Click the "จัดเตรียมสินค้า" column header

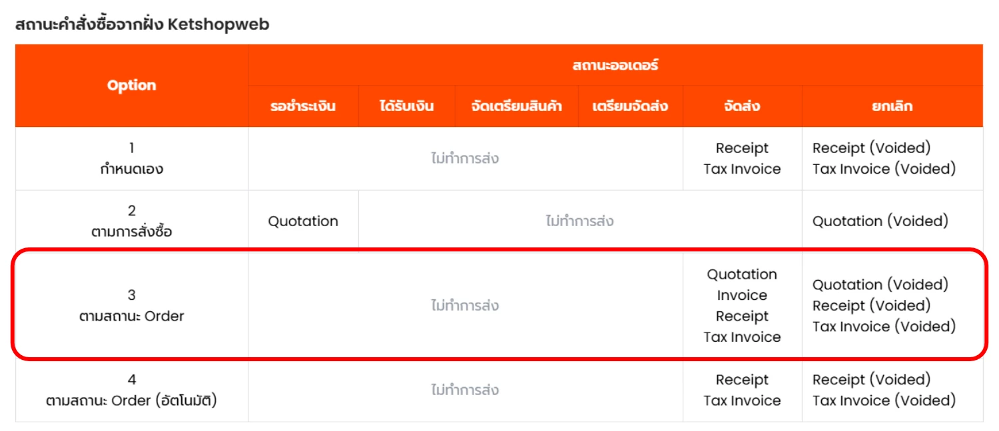[515, 106]
